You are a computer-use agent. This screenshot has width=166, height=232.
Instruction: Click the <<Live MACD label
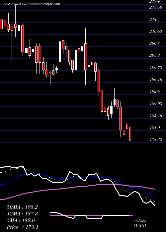click(140, 223)
